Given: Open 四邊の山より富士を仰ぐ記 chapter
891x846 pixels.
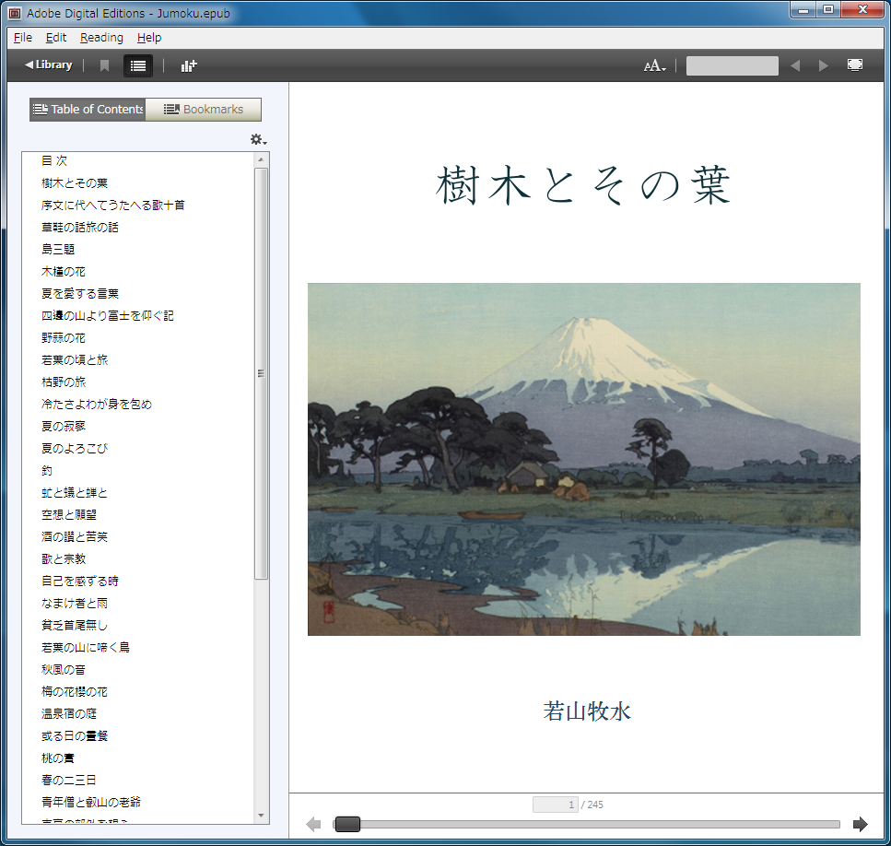Looking at the screenshot, I should (x=108, y=316).
